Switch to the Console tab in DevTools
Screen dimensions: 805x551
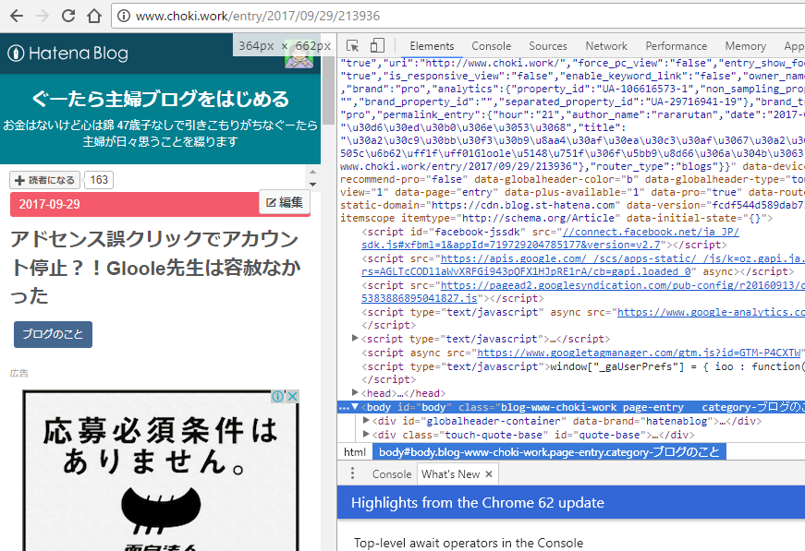492,46
